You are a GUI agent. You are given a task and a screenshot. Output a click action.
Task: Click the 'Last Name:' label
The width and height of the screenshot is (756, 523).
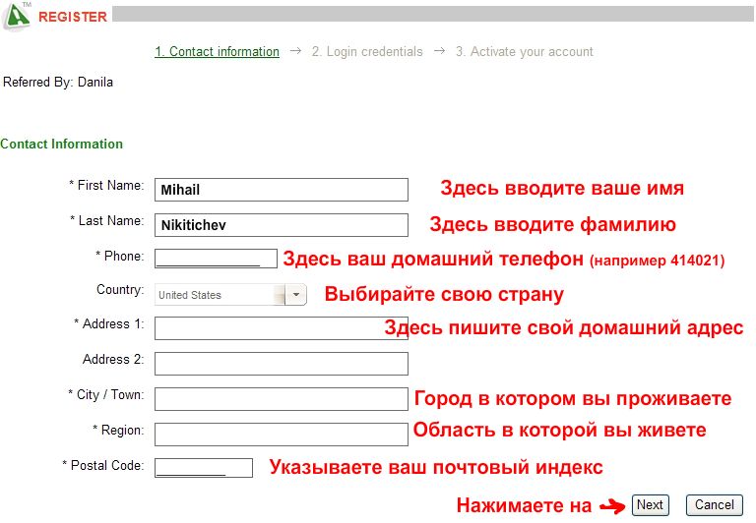click(x=107, y=220)
